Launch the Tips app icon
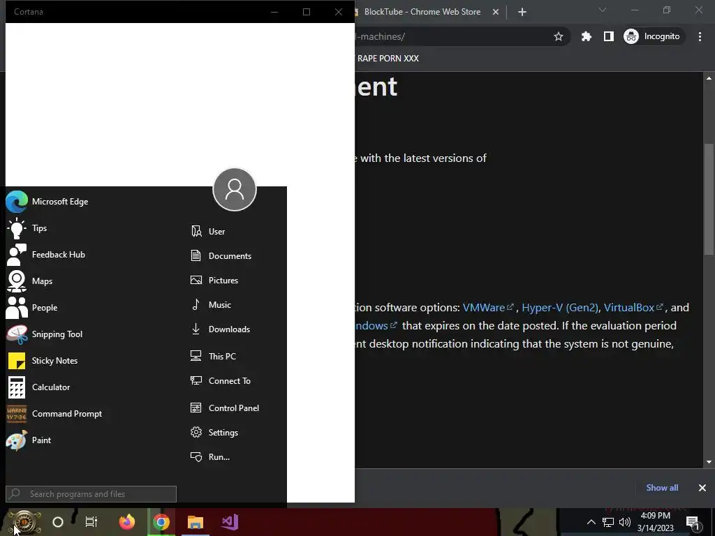Screen dimensions: 715x536 pos(17,228)
